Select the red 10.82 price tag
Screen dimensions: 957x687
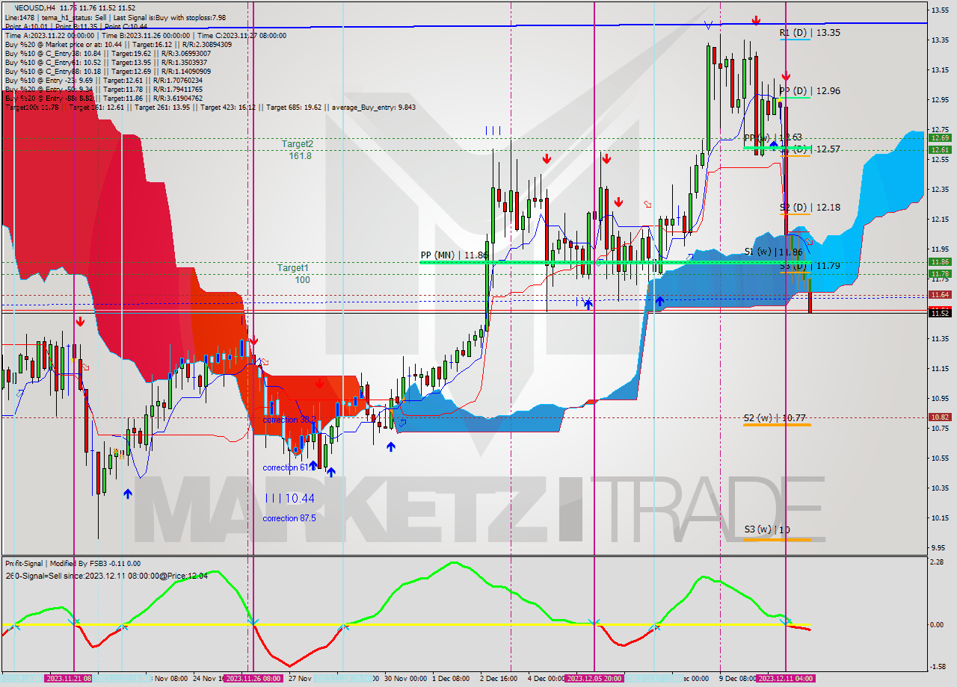pos(940,417)
